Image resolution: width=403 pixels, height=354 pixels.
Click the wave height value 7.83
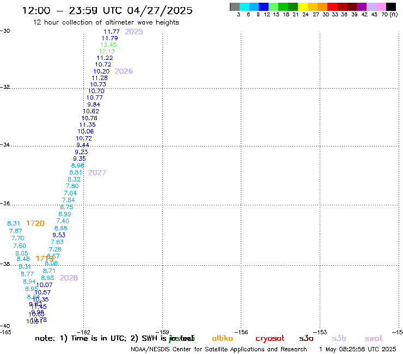(x=57, y=242)
